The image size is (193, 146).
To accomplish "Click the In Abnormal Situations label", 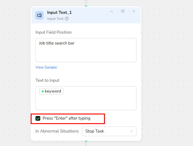I will tap(57, 131).
